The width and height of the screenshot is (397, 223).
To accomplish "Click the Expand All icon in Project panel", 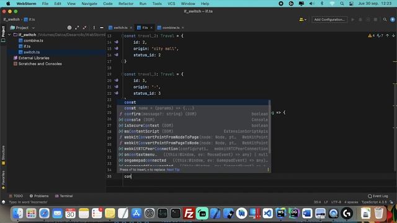I will 77,27.
